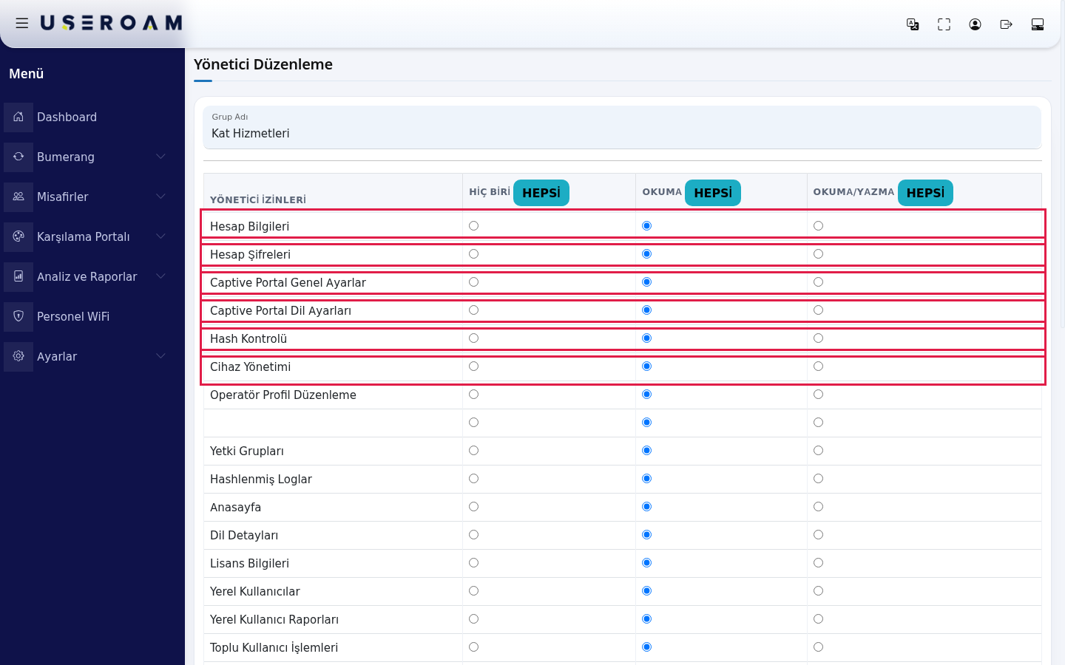Choose Okuma for Captive Portal Genel Ayarlar
The image size is (1065, 665).
[646, 282]
